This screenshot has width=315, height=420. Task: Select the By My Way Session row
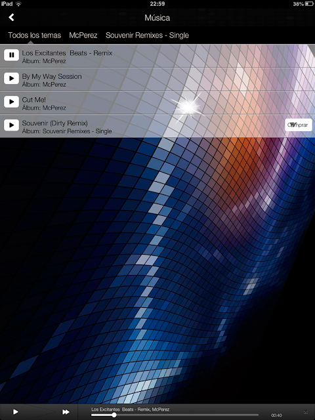click(157, 79)
